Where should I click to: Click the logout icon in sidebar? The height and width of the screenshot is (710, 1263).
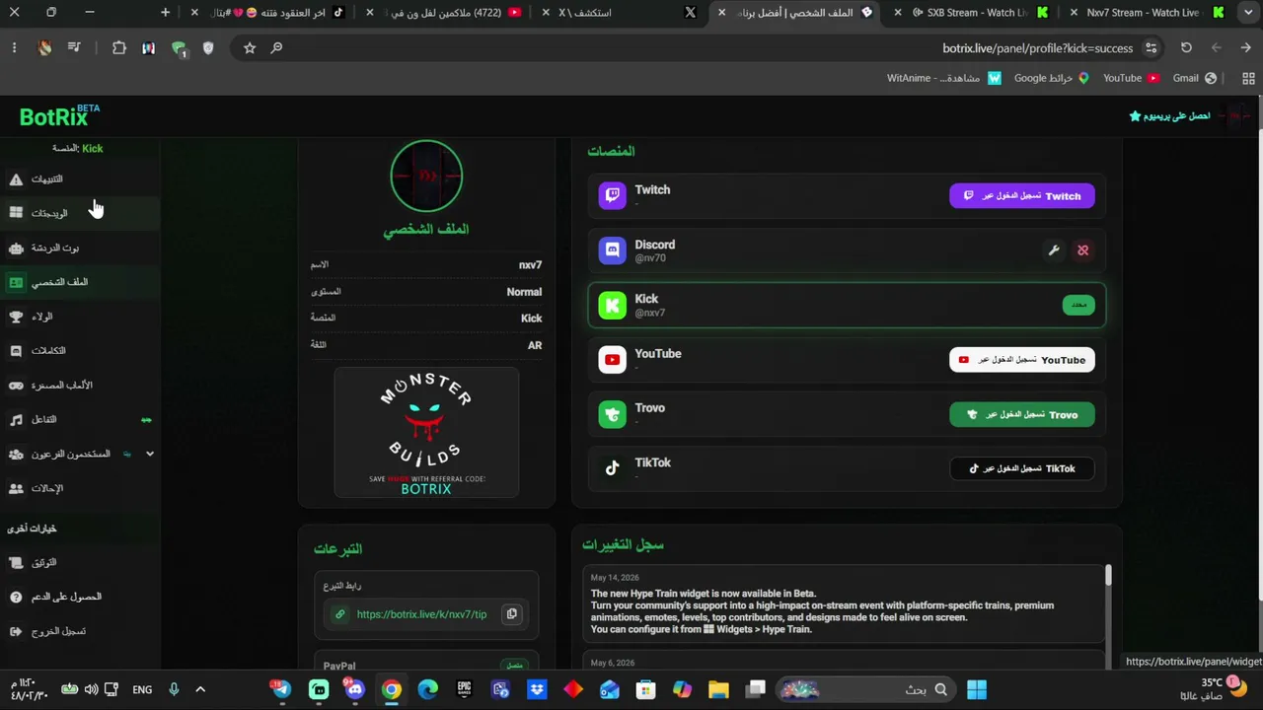point(16,632)
